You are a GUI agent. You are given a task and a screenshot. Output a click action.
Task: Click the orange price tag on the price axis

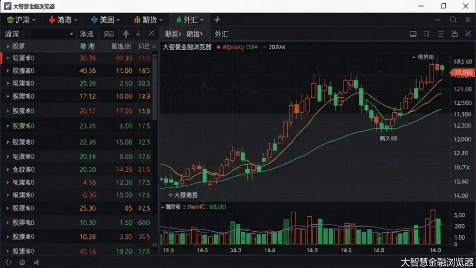click(x=463, y=72)
